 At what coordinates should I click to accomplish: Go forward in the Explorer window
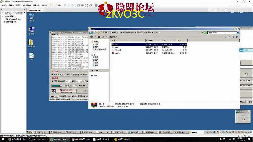click(x=94, y=33)
